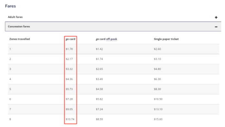The height and width of the screenshot is (127, 225).
Task: Select paper ticket fare $15.60
Action: (x=158, y=119)
